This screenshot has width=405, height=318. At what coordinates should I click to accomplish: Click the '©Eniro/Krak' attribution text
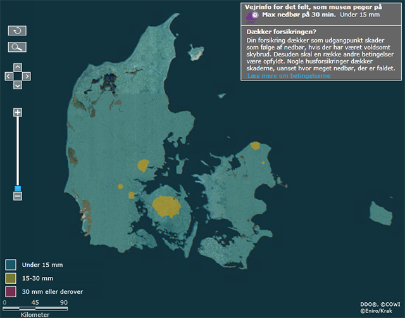tap(377, 311)
